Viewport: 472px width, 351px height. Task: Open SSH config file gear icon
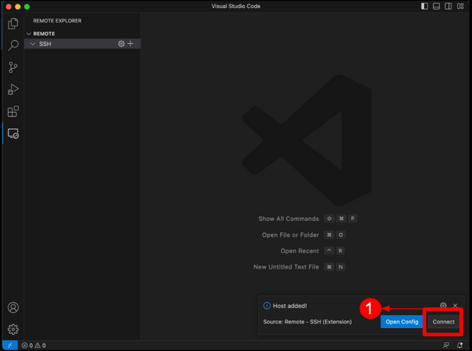pos(121,44)
